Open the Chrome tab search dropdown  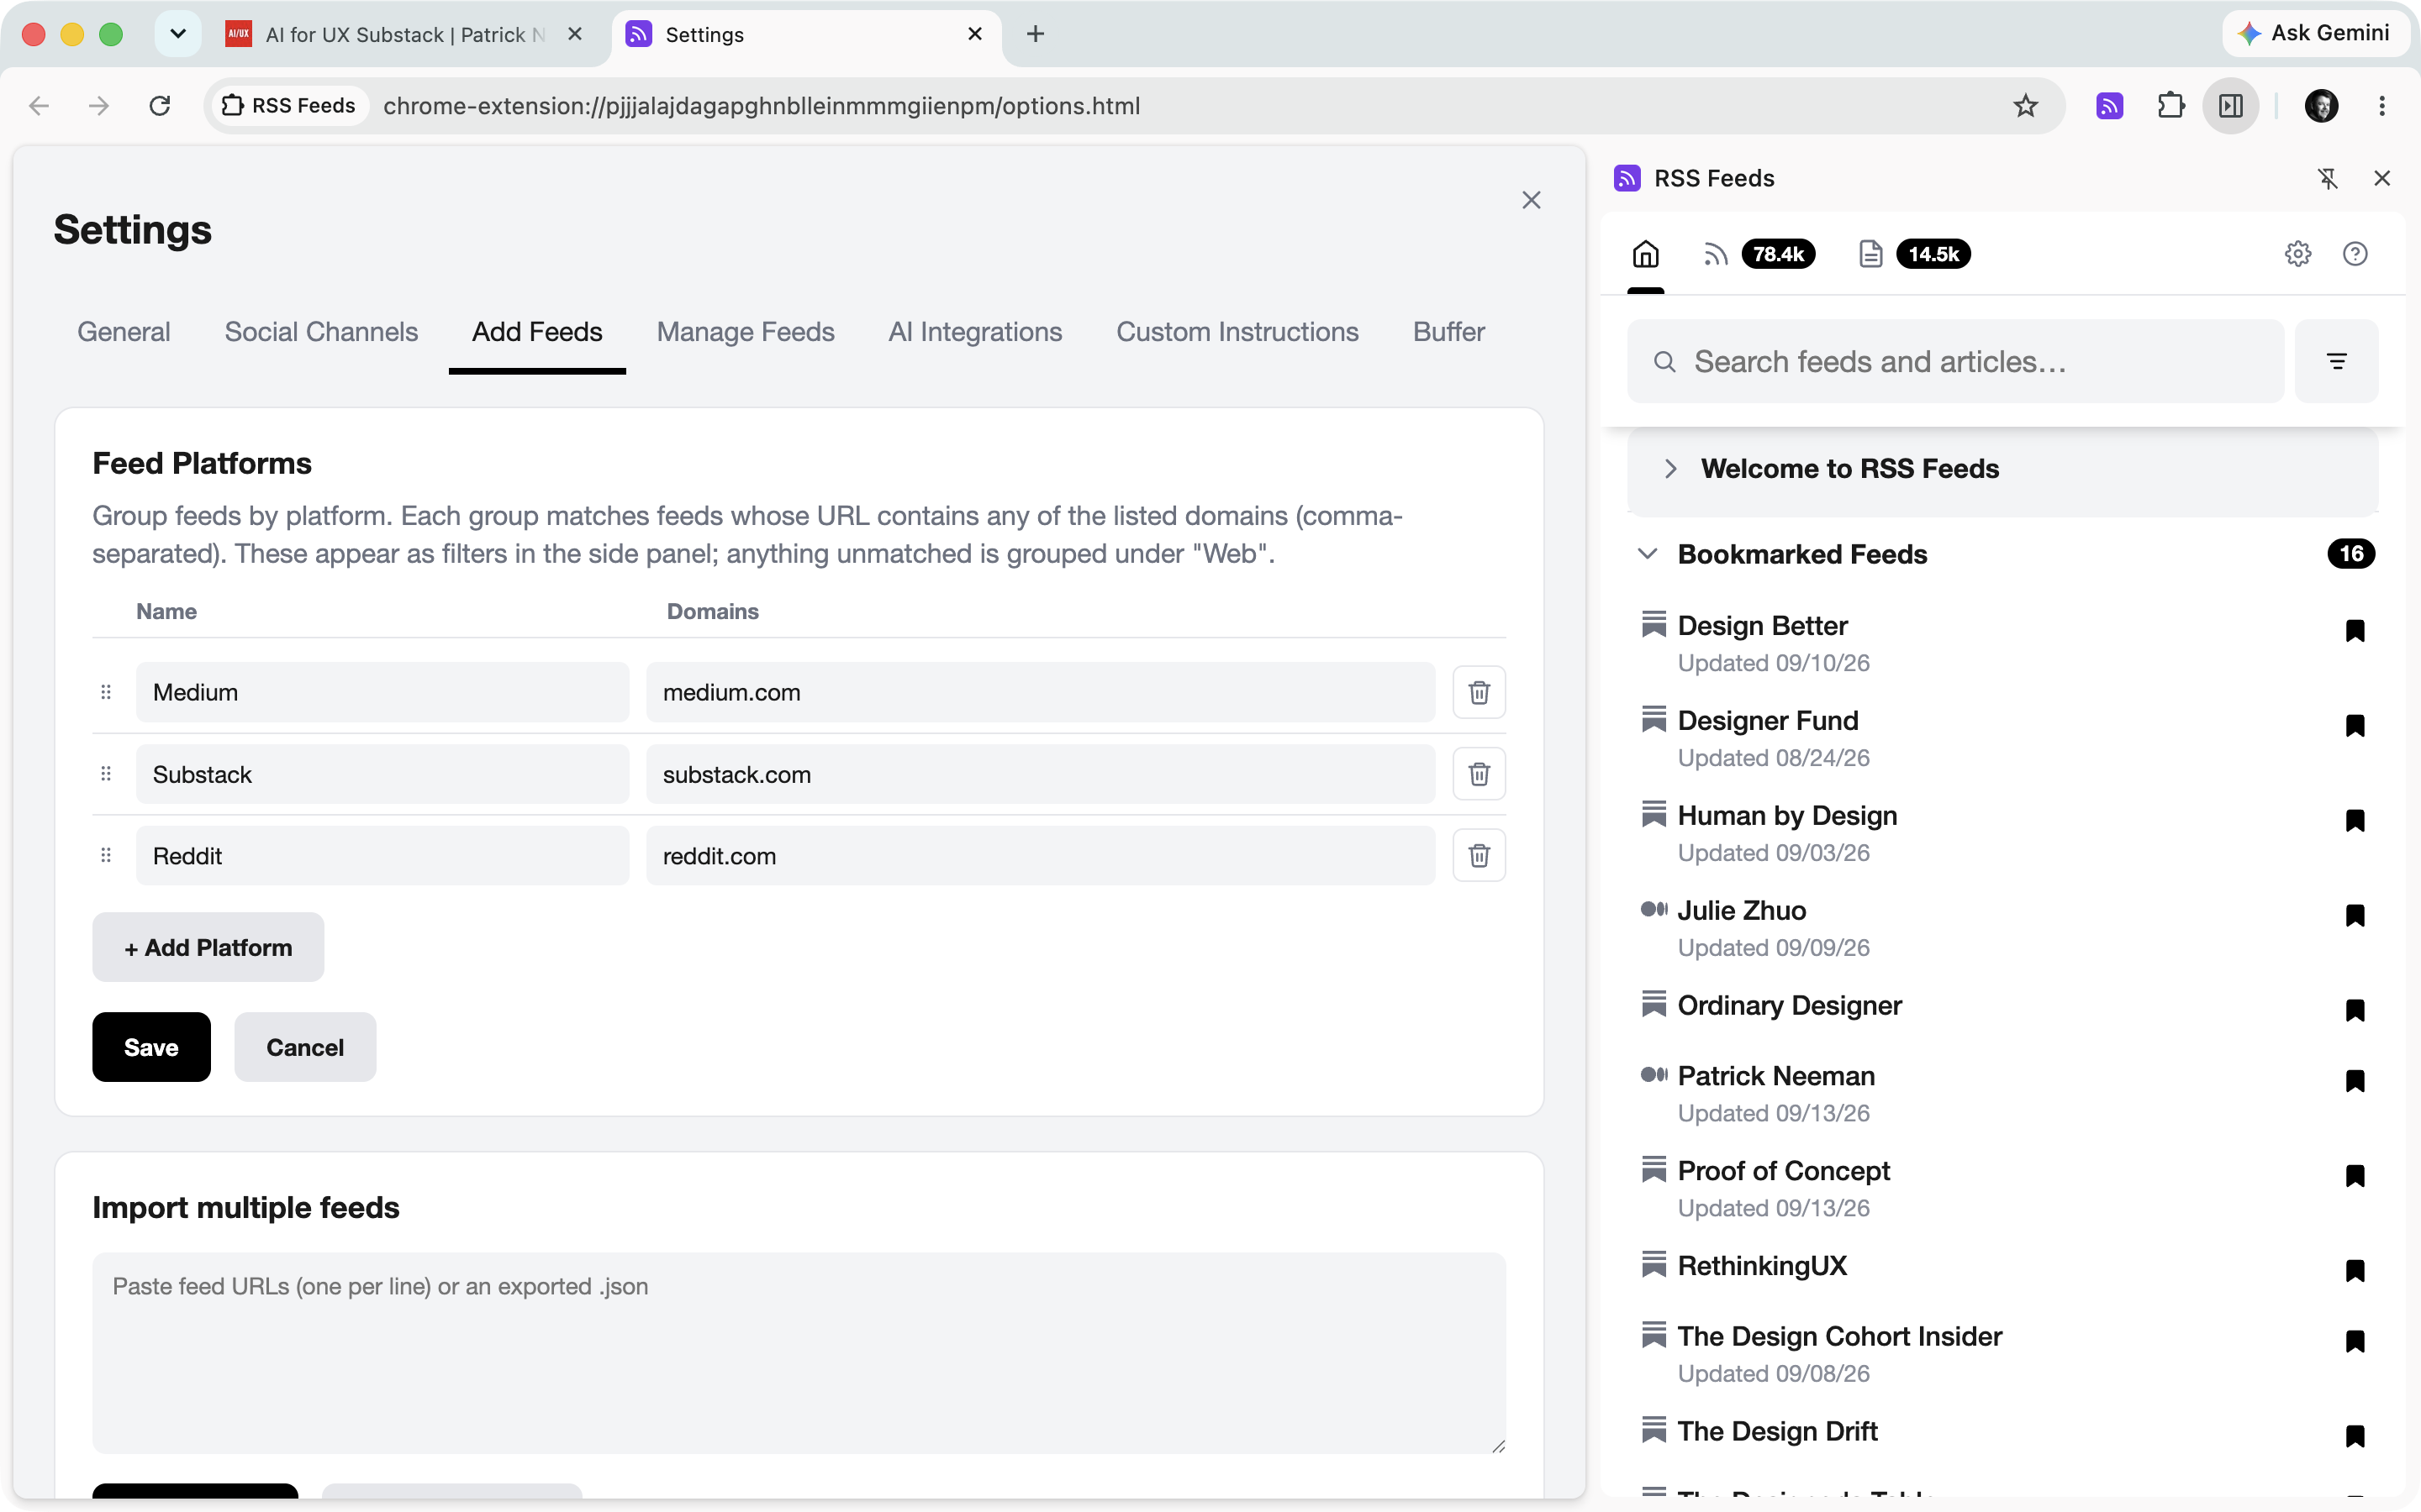tap(178, 34)
